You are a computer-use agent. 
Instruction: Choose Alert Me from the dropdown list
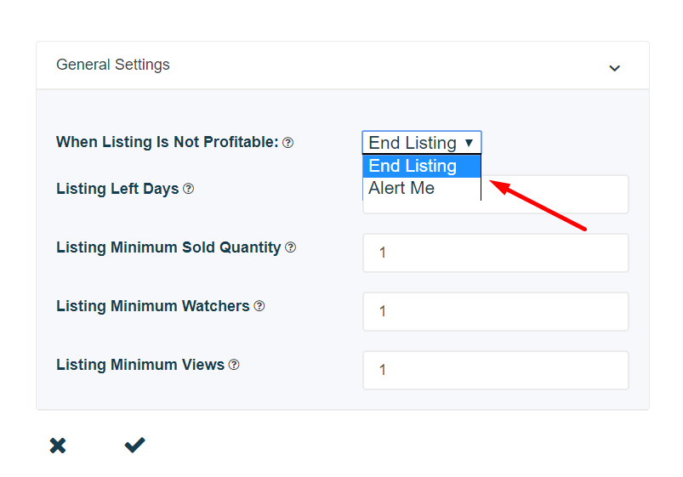[x=422, y=188]
